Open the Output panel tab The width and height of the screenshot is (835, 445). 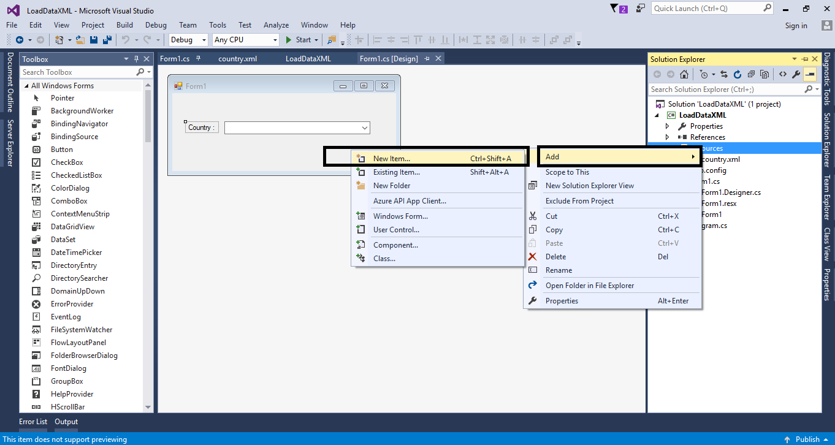coord(66,422)
